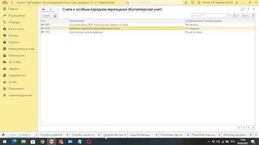This screenshot has width=259, height=145.
Task: Open File Explorer from taskbar
Action: click(x=23, y=141)
